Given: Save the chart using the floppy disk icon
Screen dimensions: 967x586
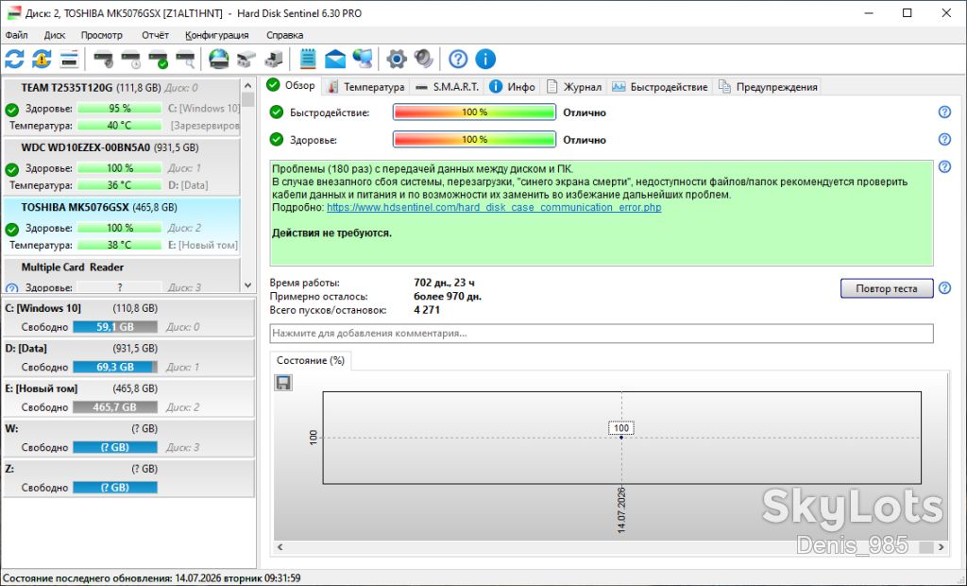Looking at the screenshot, I should (x=283, y=383).
